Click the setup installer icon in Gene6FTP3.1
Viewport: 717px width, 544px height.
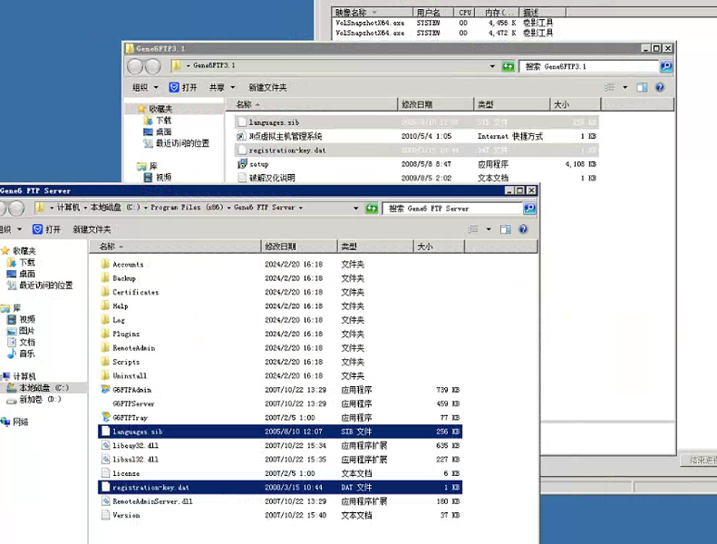[242, 164]
